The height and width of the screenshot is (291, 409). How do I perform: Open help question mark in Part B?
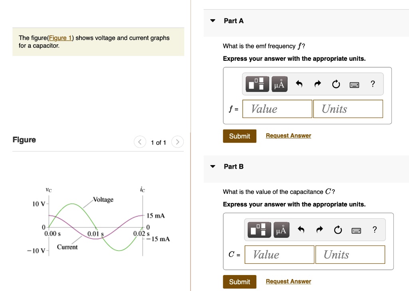[x=375, y=229]
